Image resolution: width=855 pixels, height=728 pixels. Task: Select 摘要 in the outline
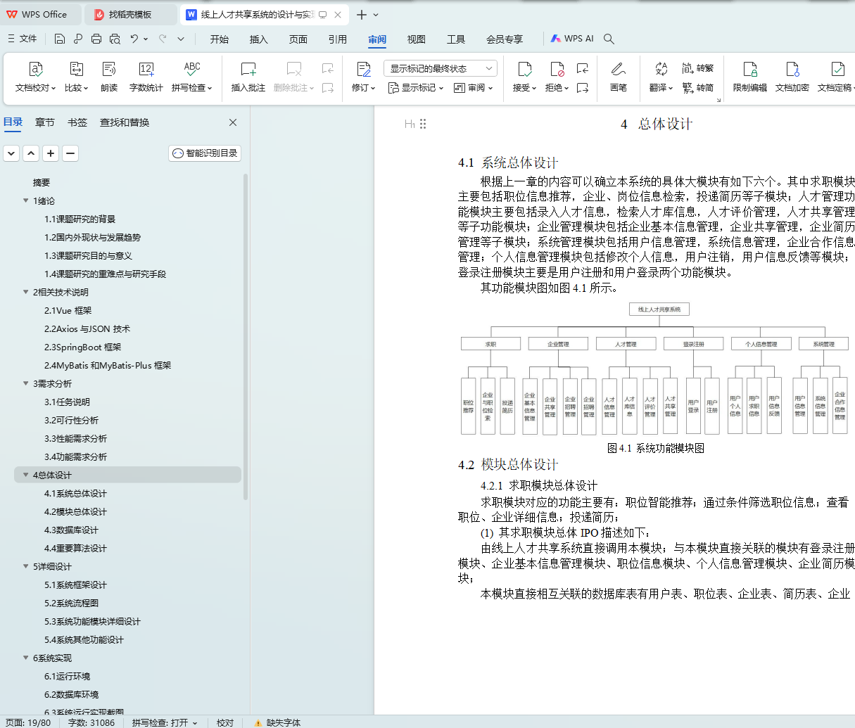[x=42, y=183]
